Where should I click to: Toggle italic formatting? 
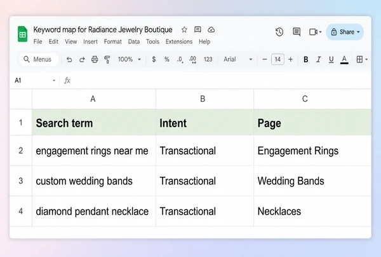point(319,59)
